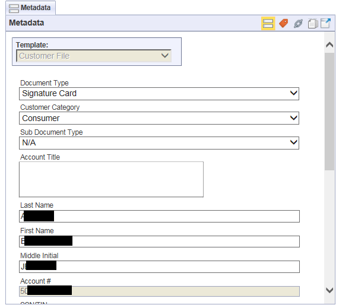The height and width of the screenshot is (308, 339).
Task: Click the scrollbar down arrow
Action: (x=330, y=290)
